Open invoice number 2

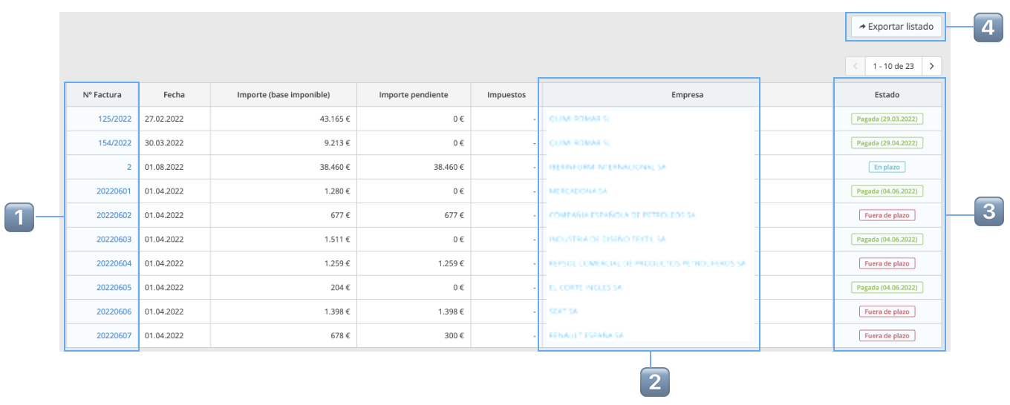(x=129, y=168)
